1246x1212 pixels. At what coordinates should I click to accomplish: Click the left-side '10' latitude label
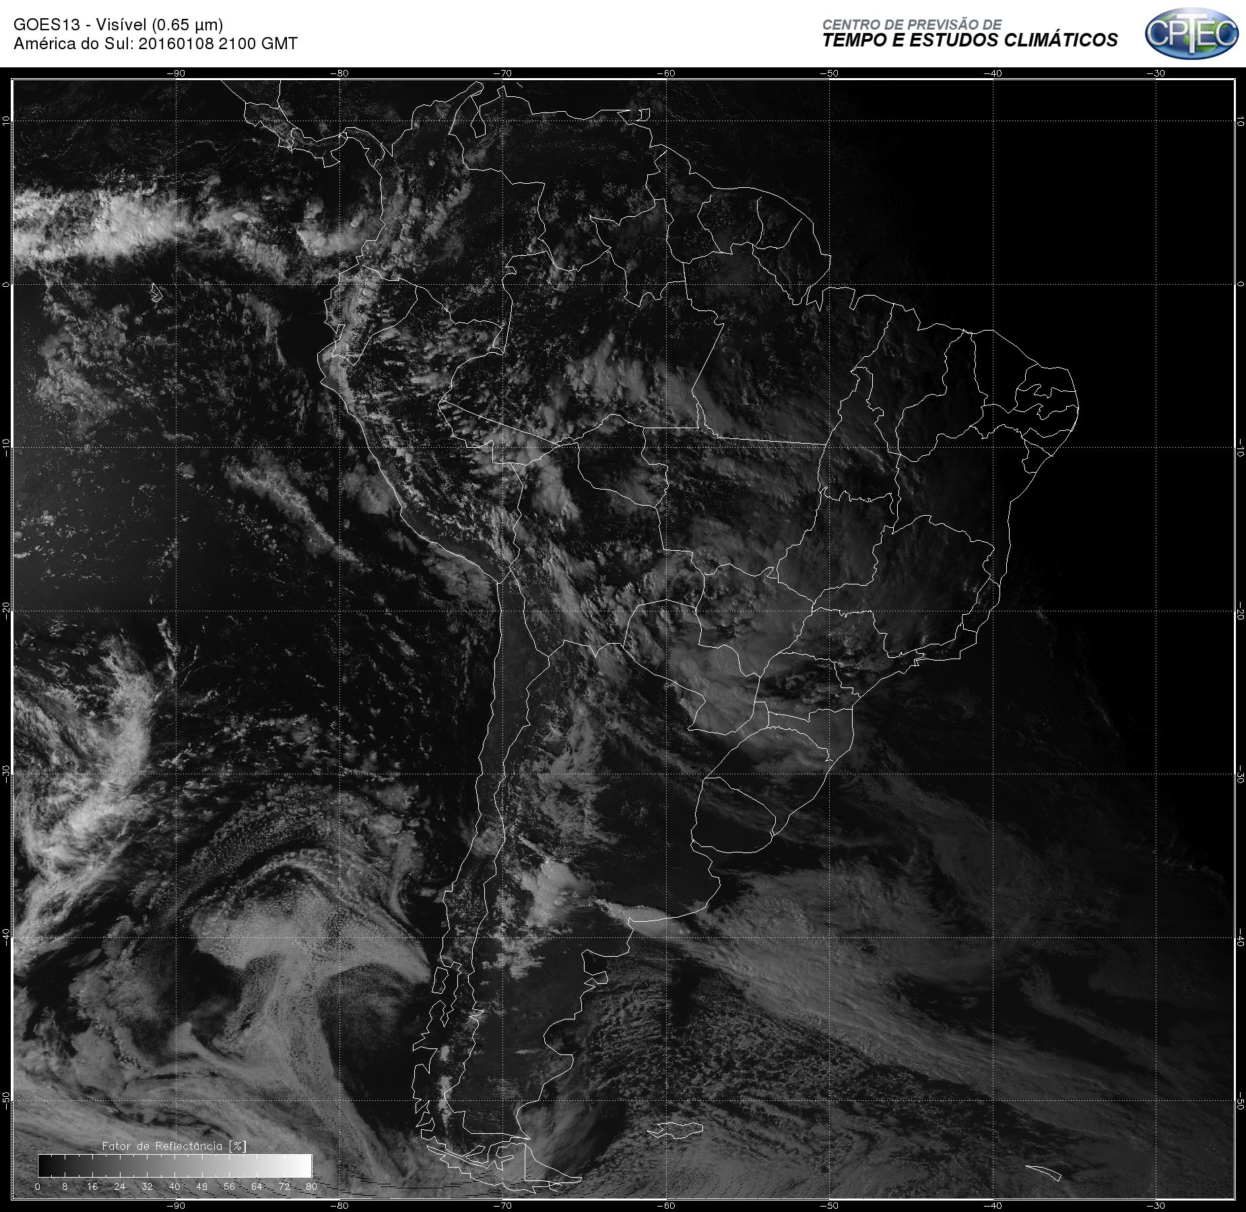click(6, 121)
